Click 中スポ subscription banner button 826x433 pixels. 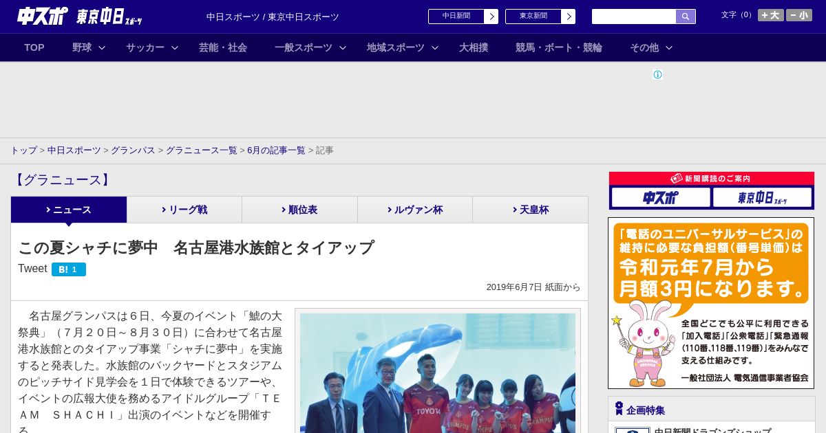[660, 198]
